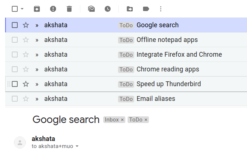Click the Mark as read envelope icon
This screenshot has height=162, width=247.
pos(91,9)
